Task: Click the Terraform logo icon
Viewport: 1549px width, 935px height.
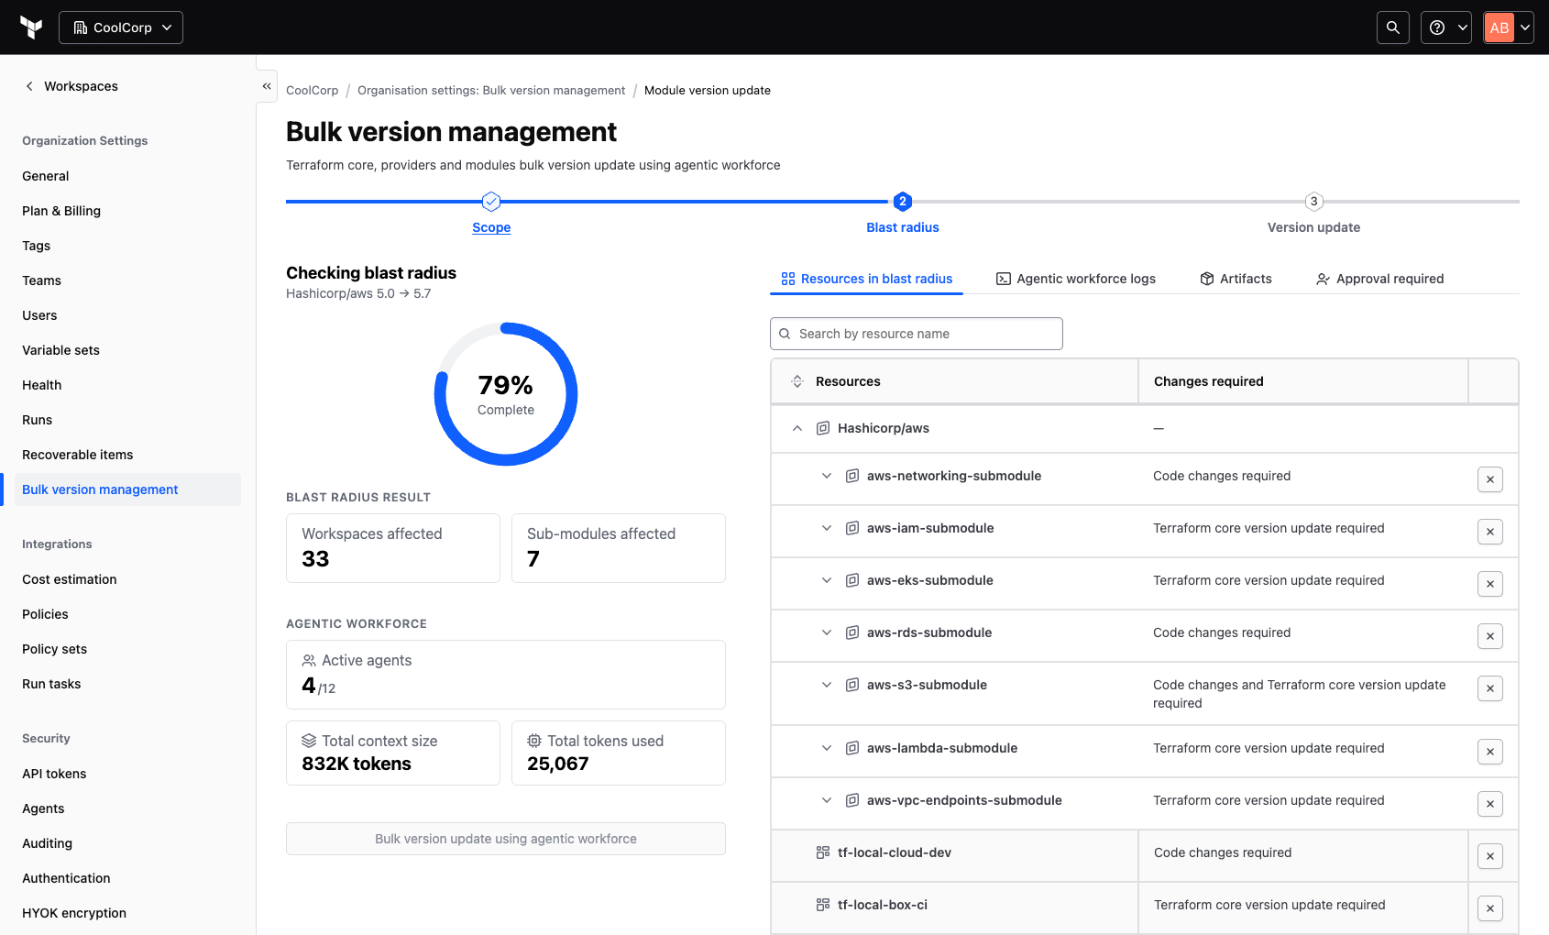Action: point(31,27)
